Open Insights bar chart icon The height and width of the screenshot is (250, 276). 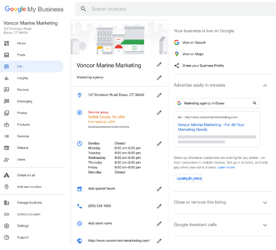pos(7,78)
